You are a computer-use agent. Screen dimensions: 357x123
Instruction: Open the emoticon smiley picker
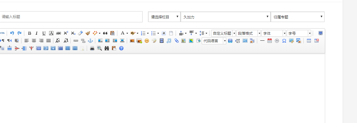pyautogui.click(x=147, y=41)
